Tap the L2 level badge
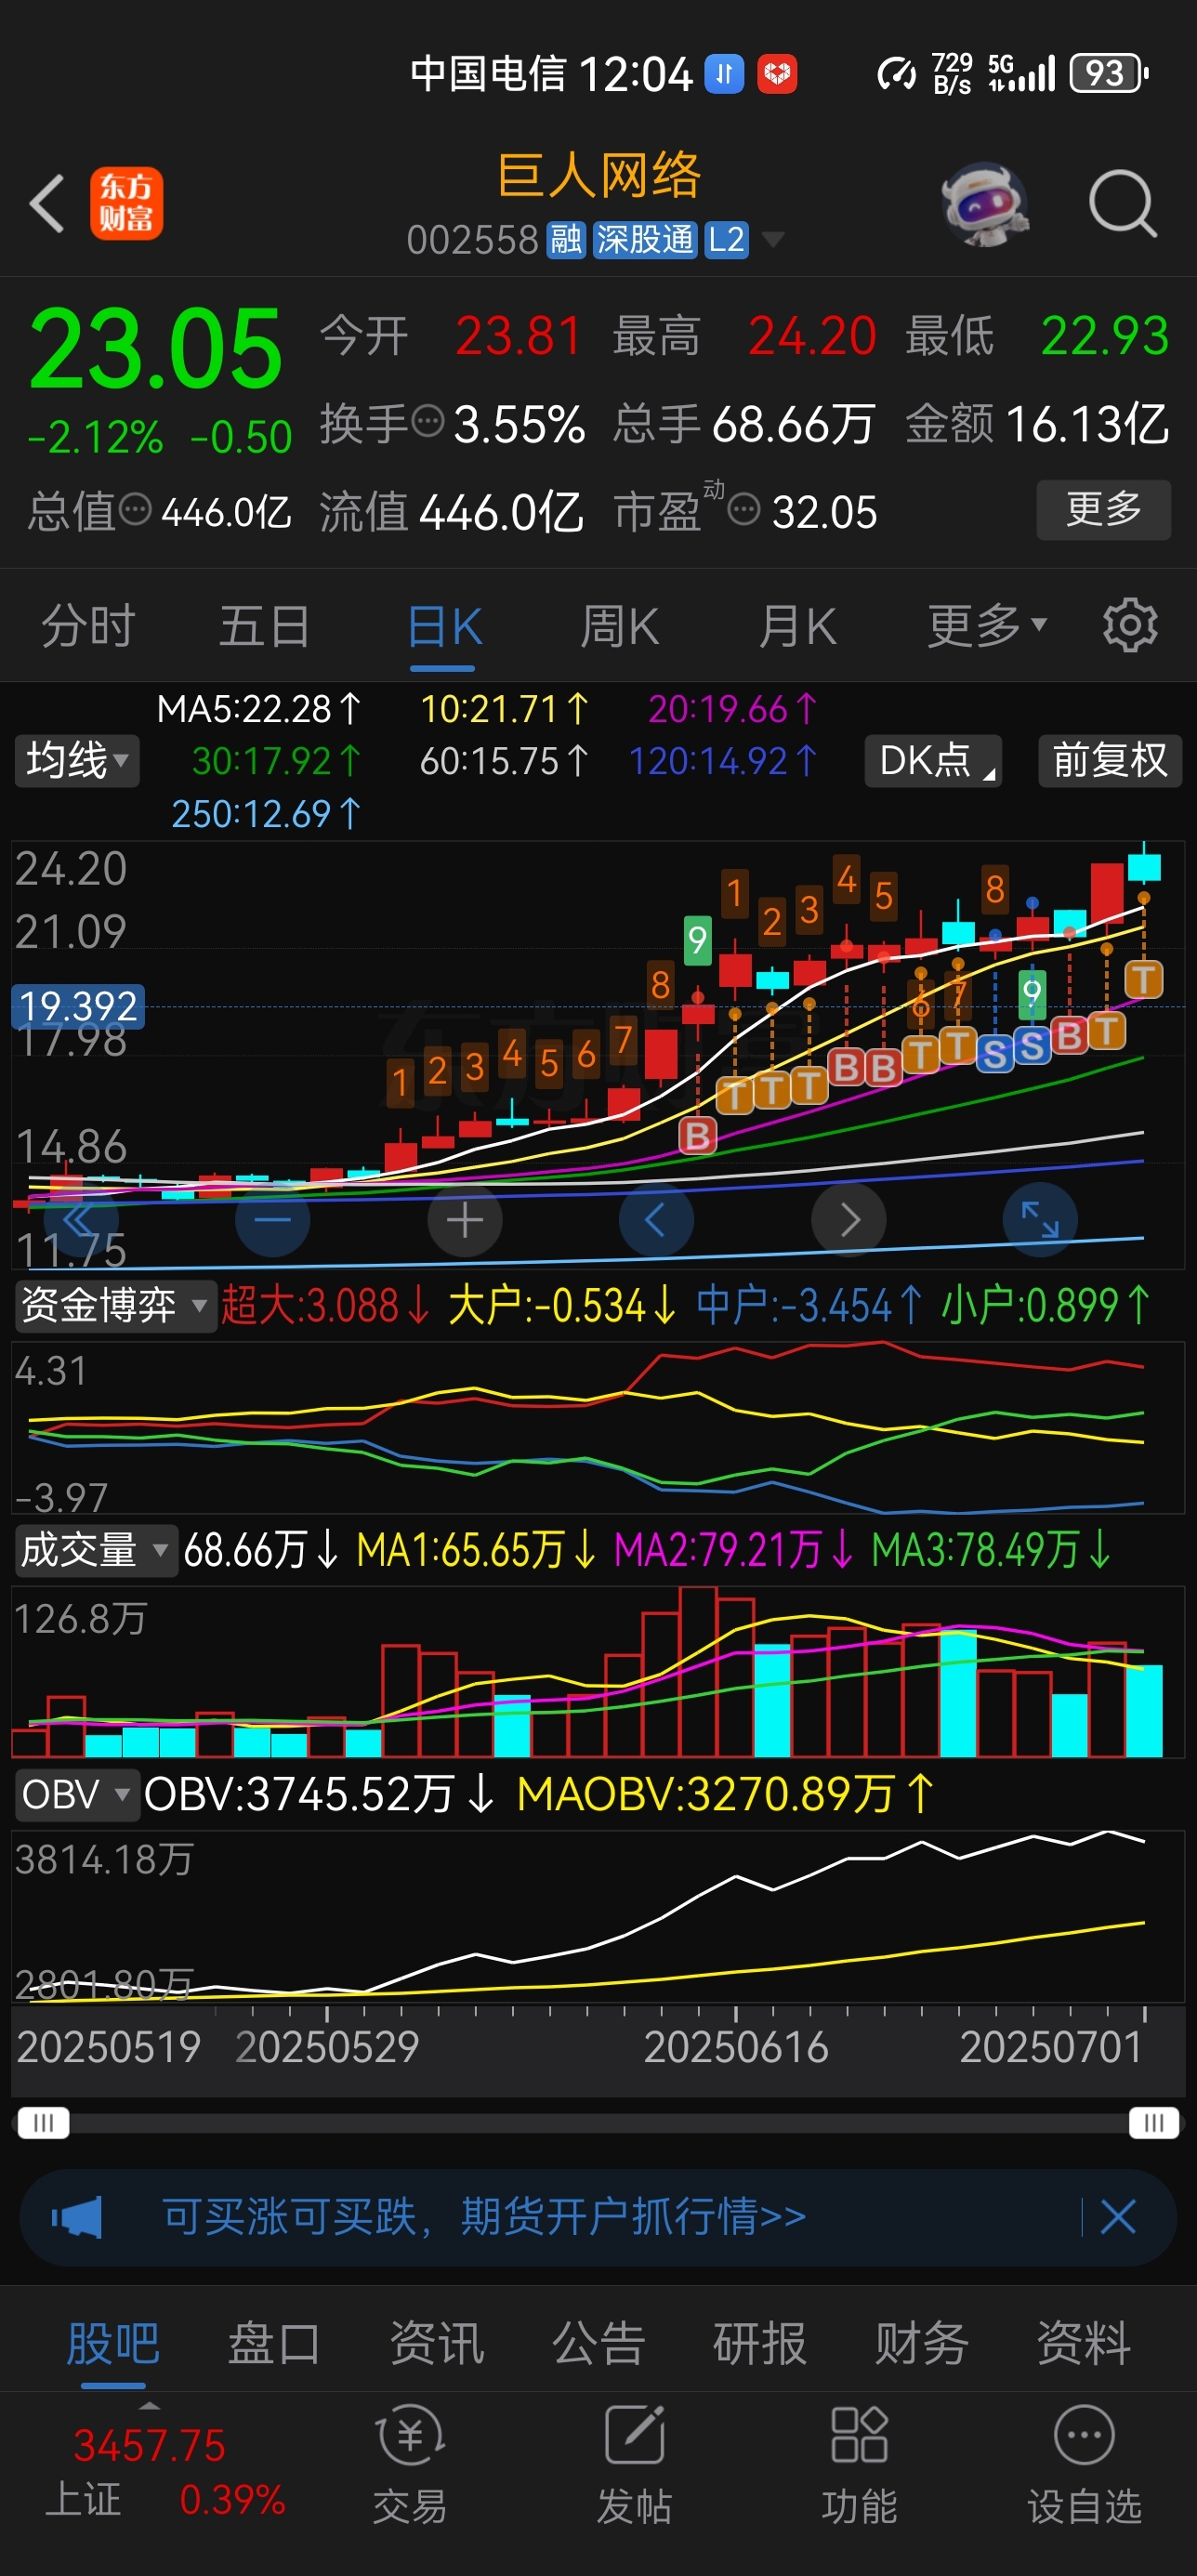The width and height of the screenshot is (1197, 2576). pyautogui.click(x=726, y=240)
